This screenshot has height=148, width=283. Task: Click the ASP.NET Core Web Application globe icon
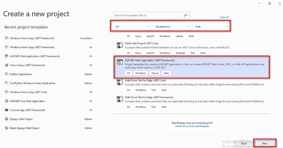(7, 101)
